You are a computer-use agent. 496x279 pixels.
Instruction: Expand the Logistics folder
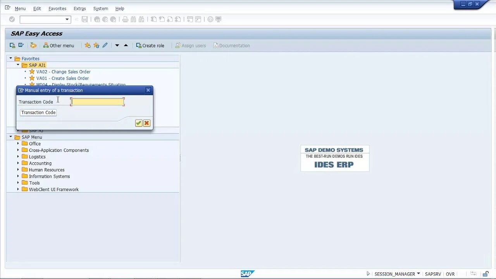[x=18, y=157]
